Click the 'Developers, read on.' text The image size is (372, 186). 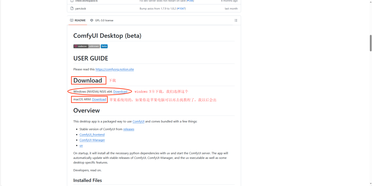click(x=87, y=171)
